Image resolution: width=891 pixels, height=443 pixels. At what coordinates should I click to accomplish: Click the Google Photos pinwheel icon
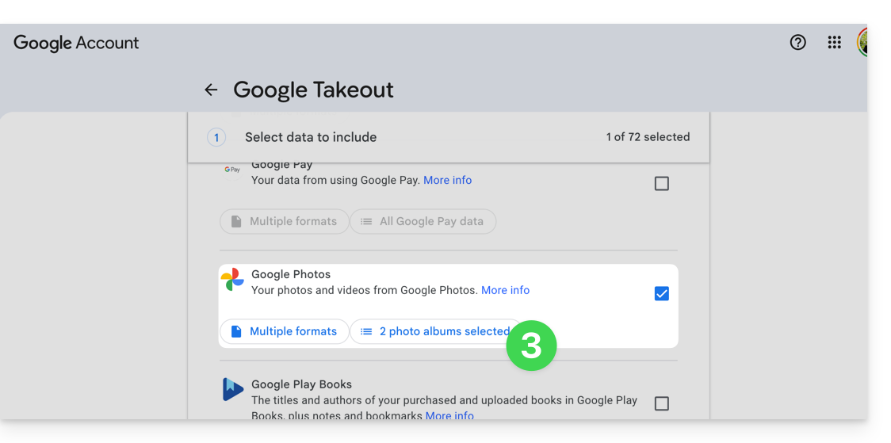pyautogui.click(x=232, y=280)
